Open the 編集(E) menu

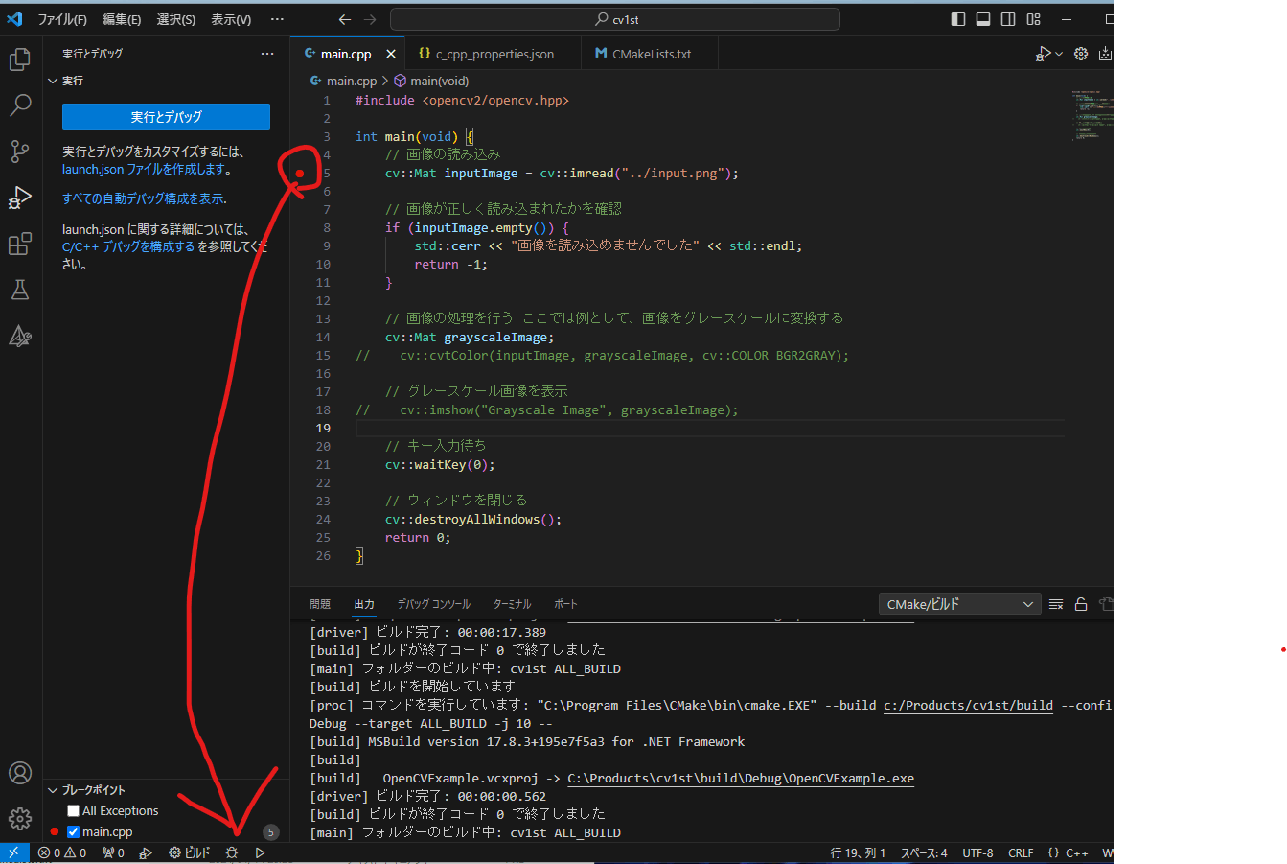pyautogui.click(x=122, y=19)
